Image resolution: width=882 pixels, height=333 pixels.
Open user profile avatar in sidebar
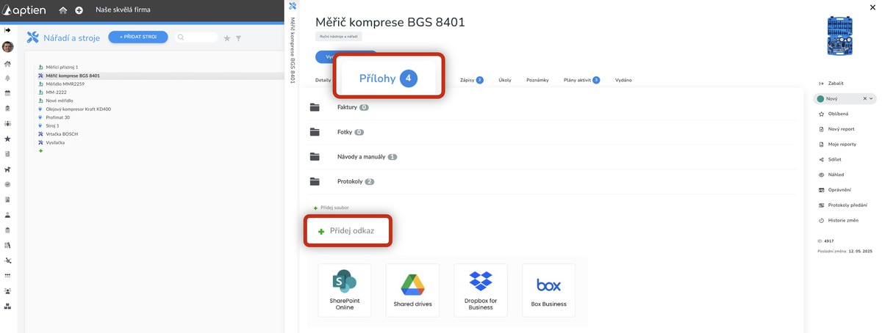7,47
